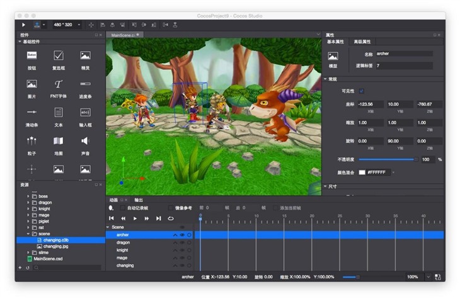This screenshot has height=299, width=460.
Task: Select the progress bar (进度条) widget
Action: pos(85,89)
